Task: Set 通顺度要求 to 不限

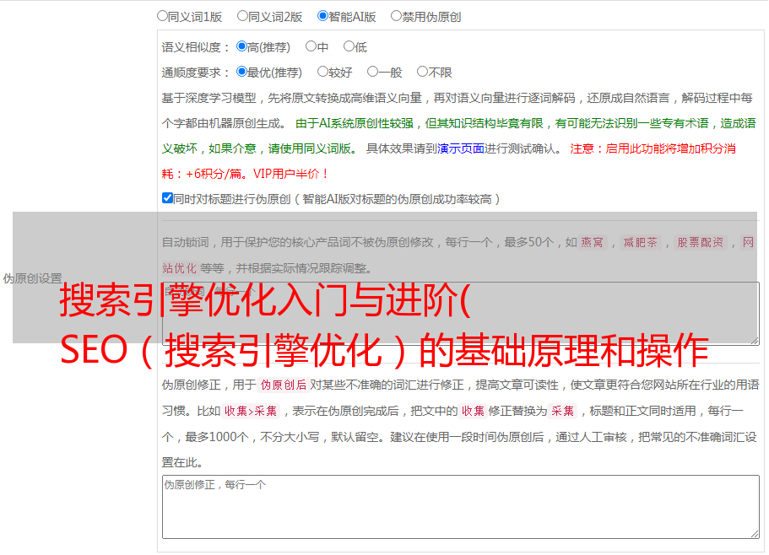Action: (422, 72)
